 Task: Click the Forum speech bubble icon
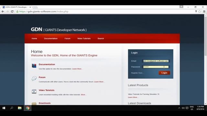(x=34, y=79)
